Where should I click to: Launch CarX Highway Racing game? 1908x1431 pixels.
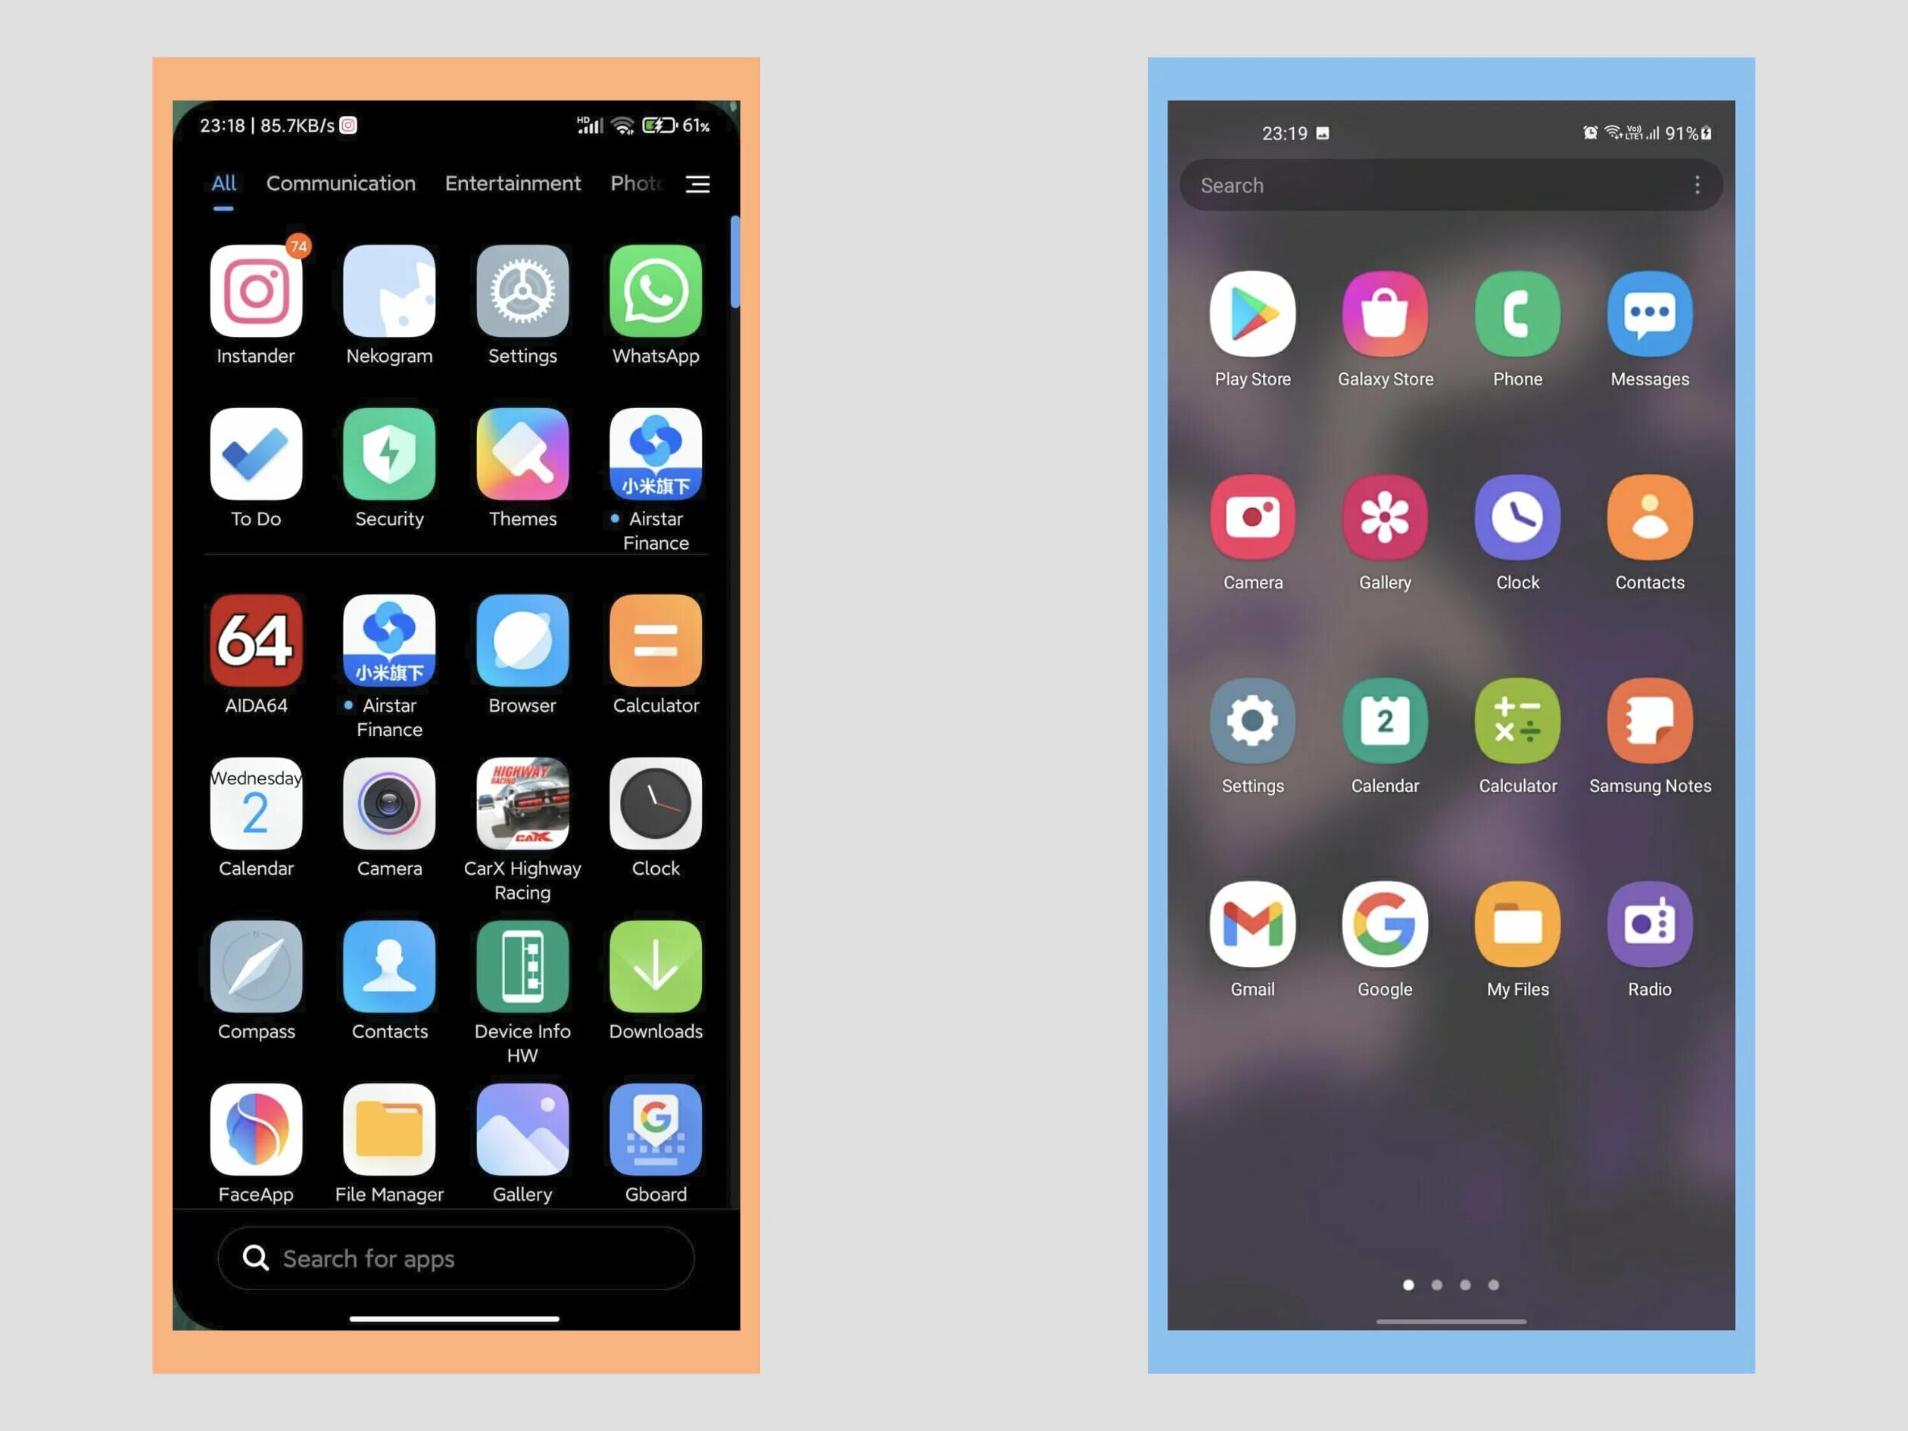(x=522, y=807)
